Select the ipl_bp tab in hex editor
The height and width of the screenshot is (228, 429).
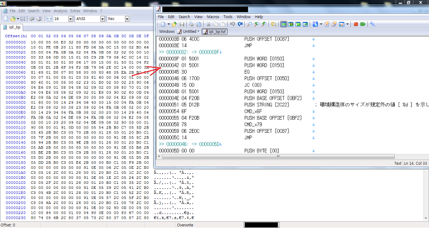point(12,27)
